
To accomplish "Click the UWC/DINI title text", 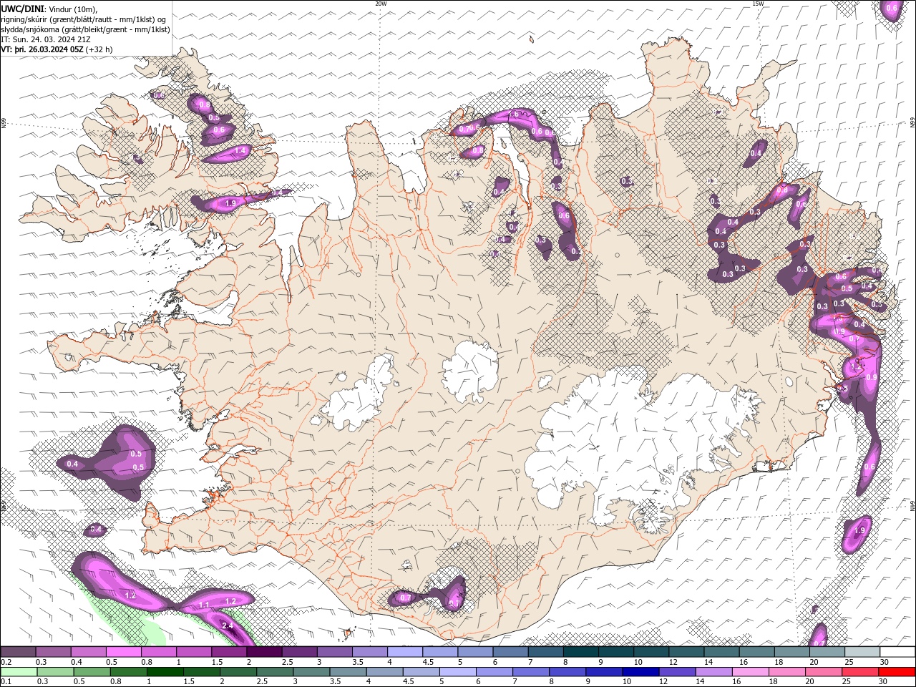I will click(x=21, y=9).
